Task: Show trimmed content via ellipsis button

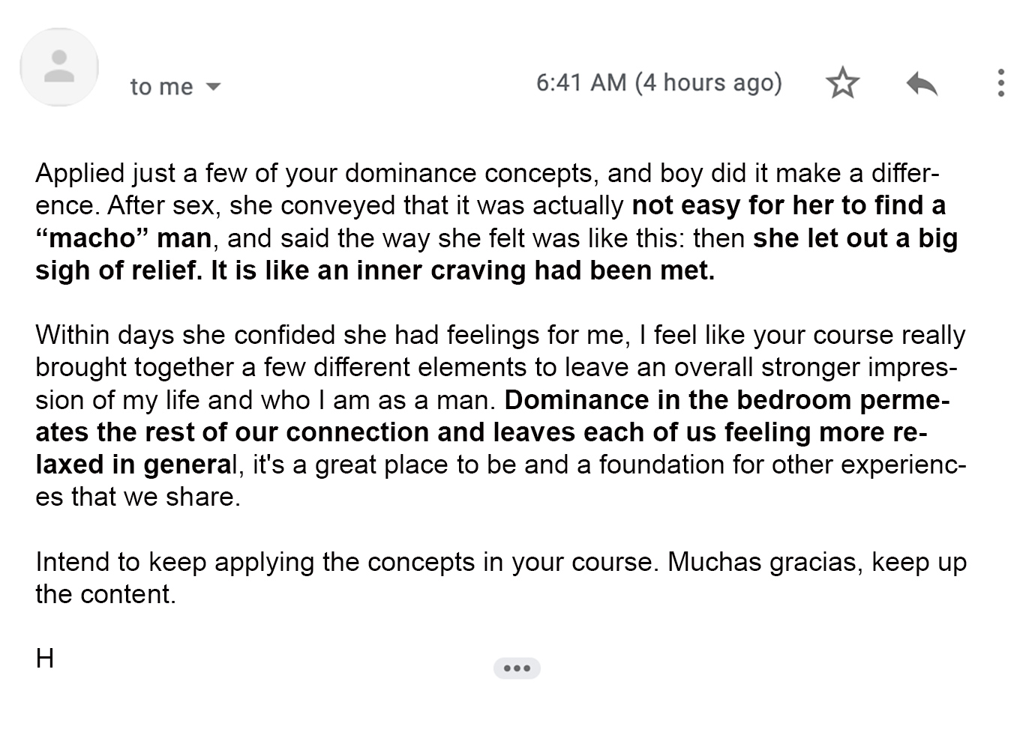Action: pos(517,668)
